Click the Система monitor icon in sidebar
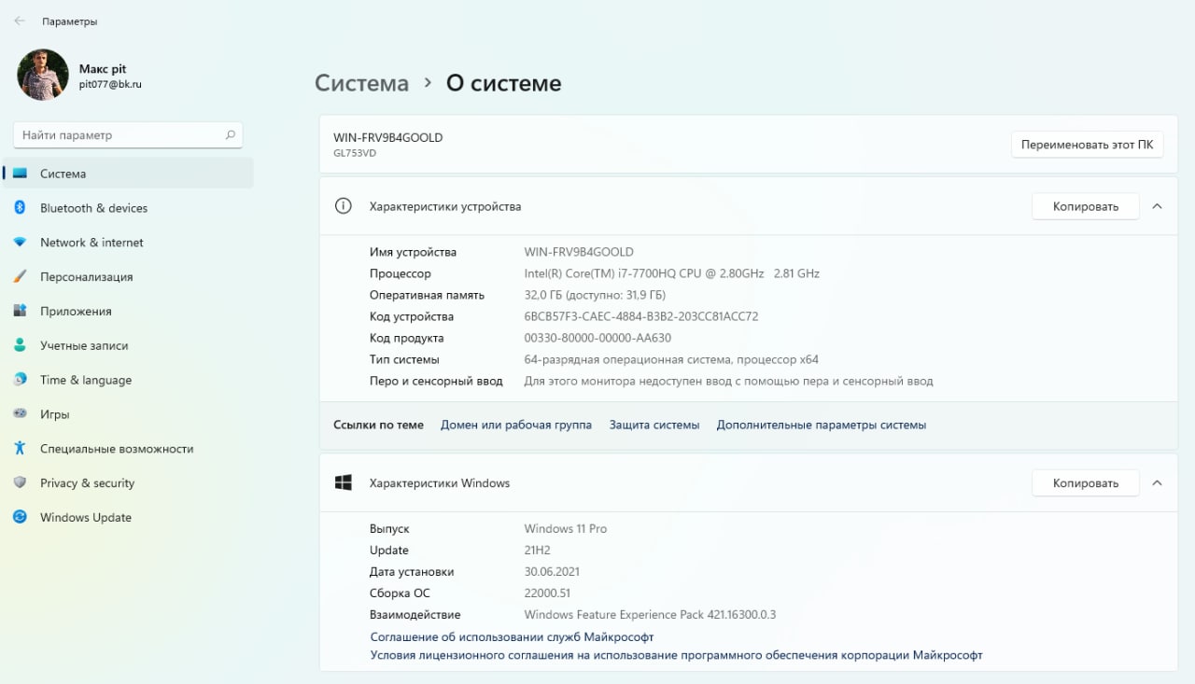Screen dimensions: 1195x684 [x=20, y=174]
